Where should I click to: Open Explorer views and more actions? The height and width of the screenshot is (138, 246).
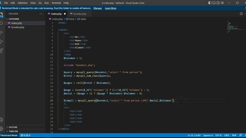point(41,14)
